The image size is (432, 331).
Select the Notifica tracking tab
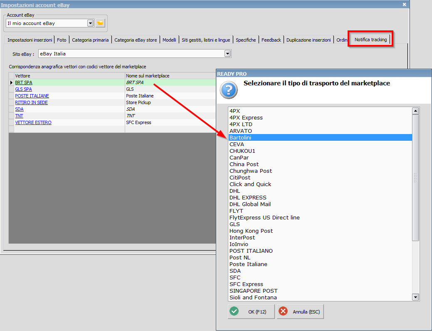pos(370,40)
